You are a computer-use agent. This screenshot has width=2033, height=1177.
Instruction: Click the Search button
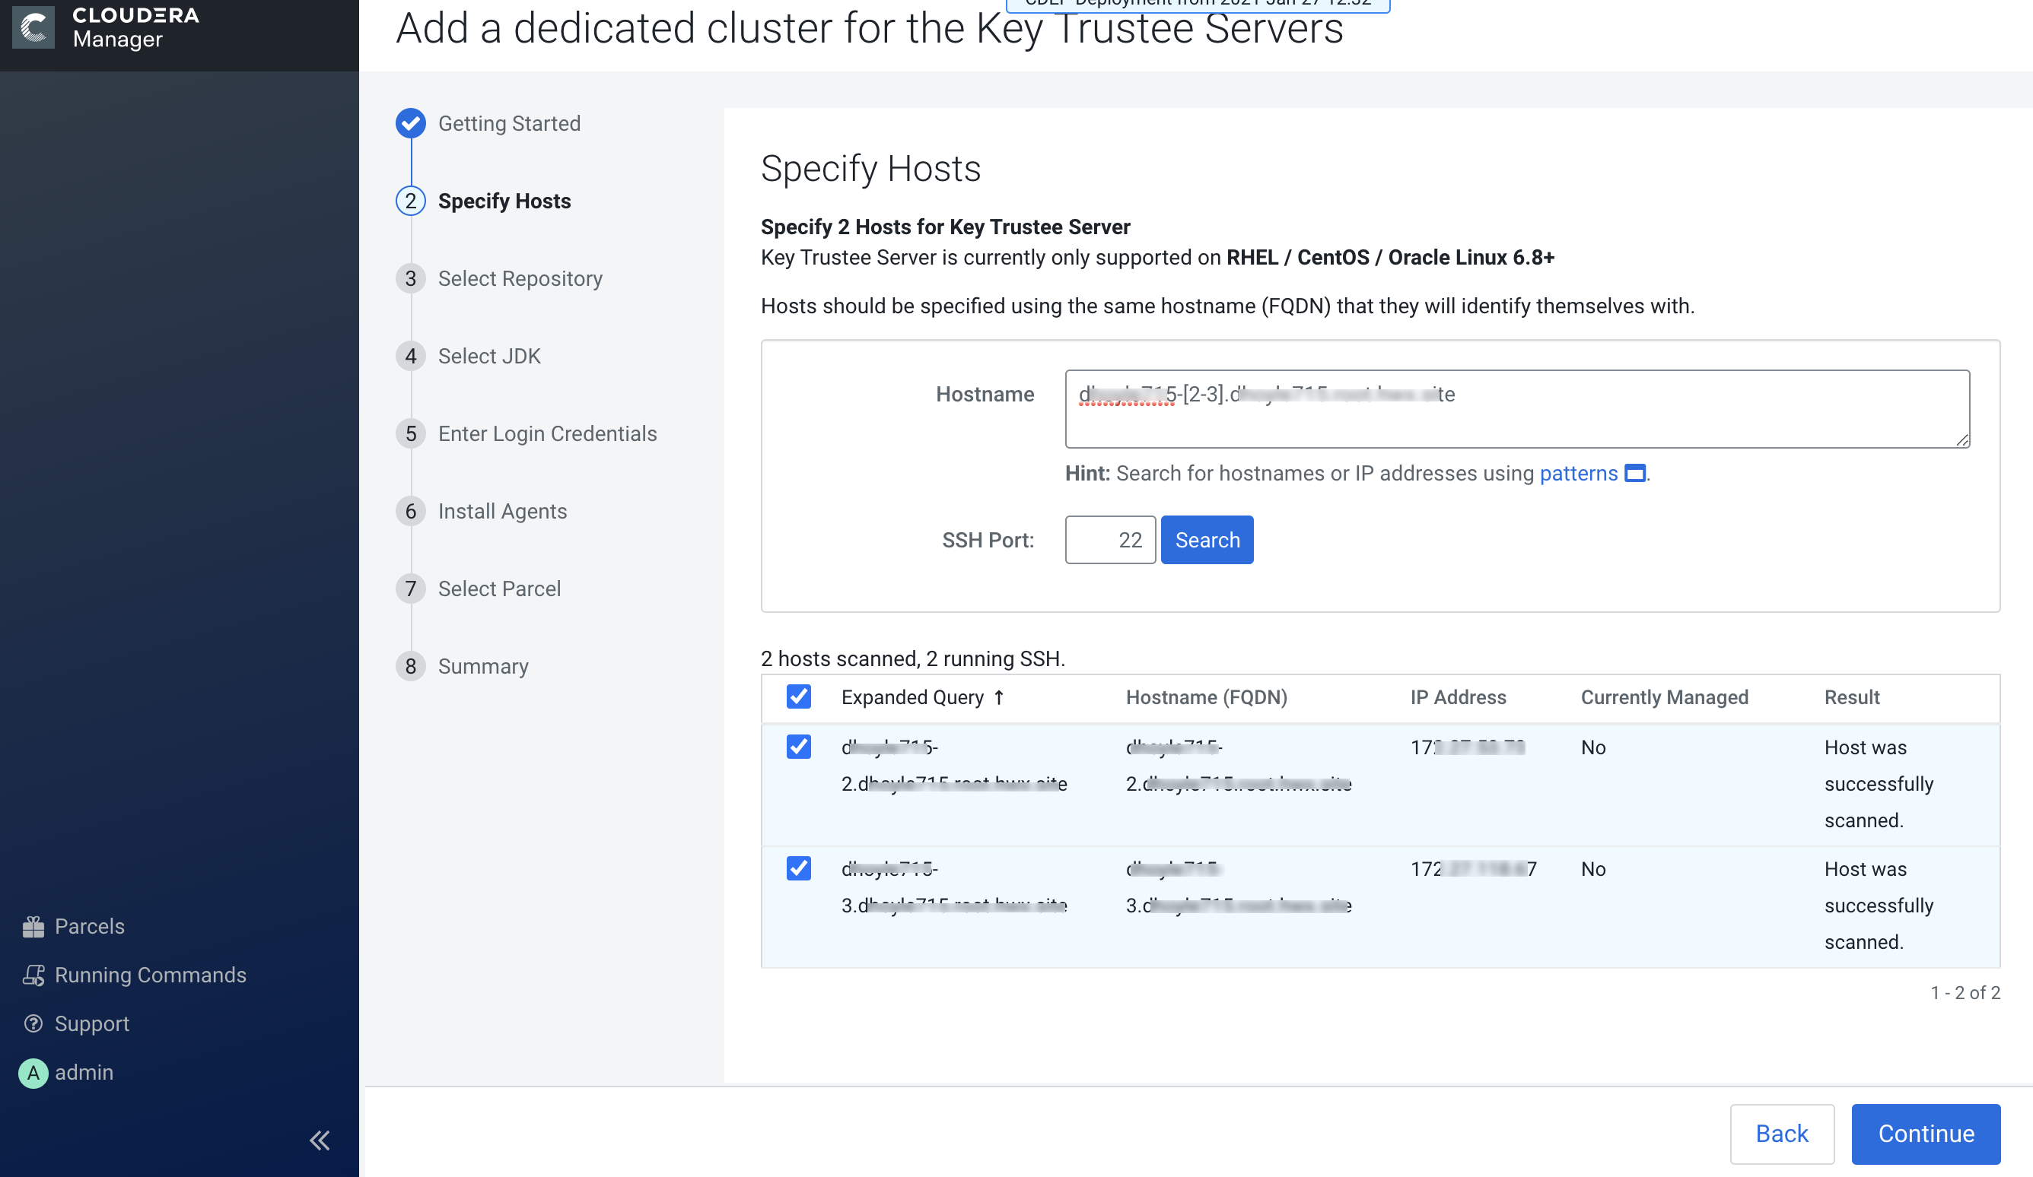[1207, 540]
